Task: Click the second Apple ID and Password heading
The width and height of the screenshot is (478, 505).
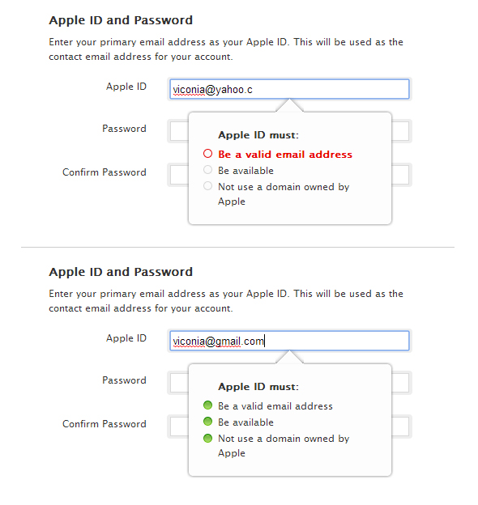Action: click(x=121, y=272)
